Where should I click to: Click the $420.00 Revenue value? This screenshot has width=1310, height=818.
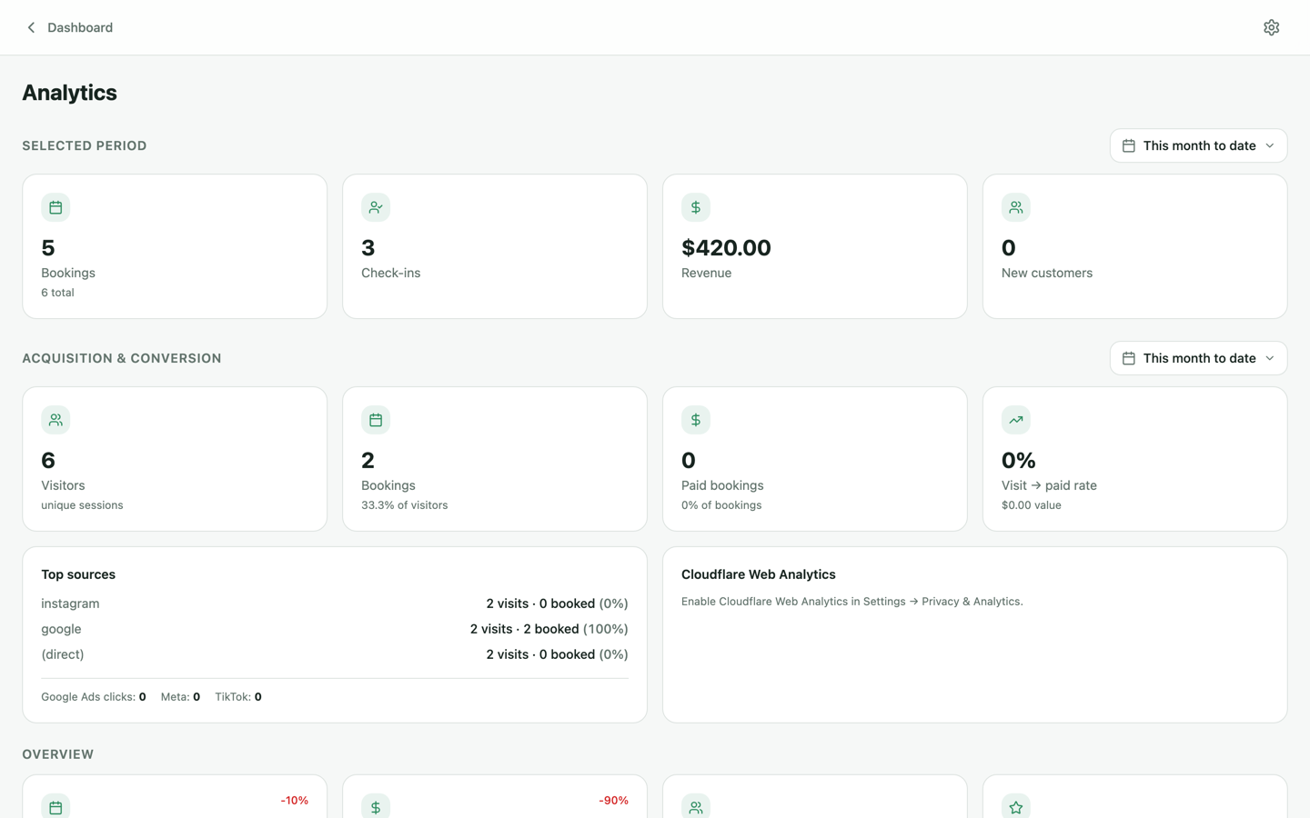pos(726,247)
